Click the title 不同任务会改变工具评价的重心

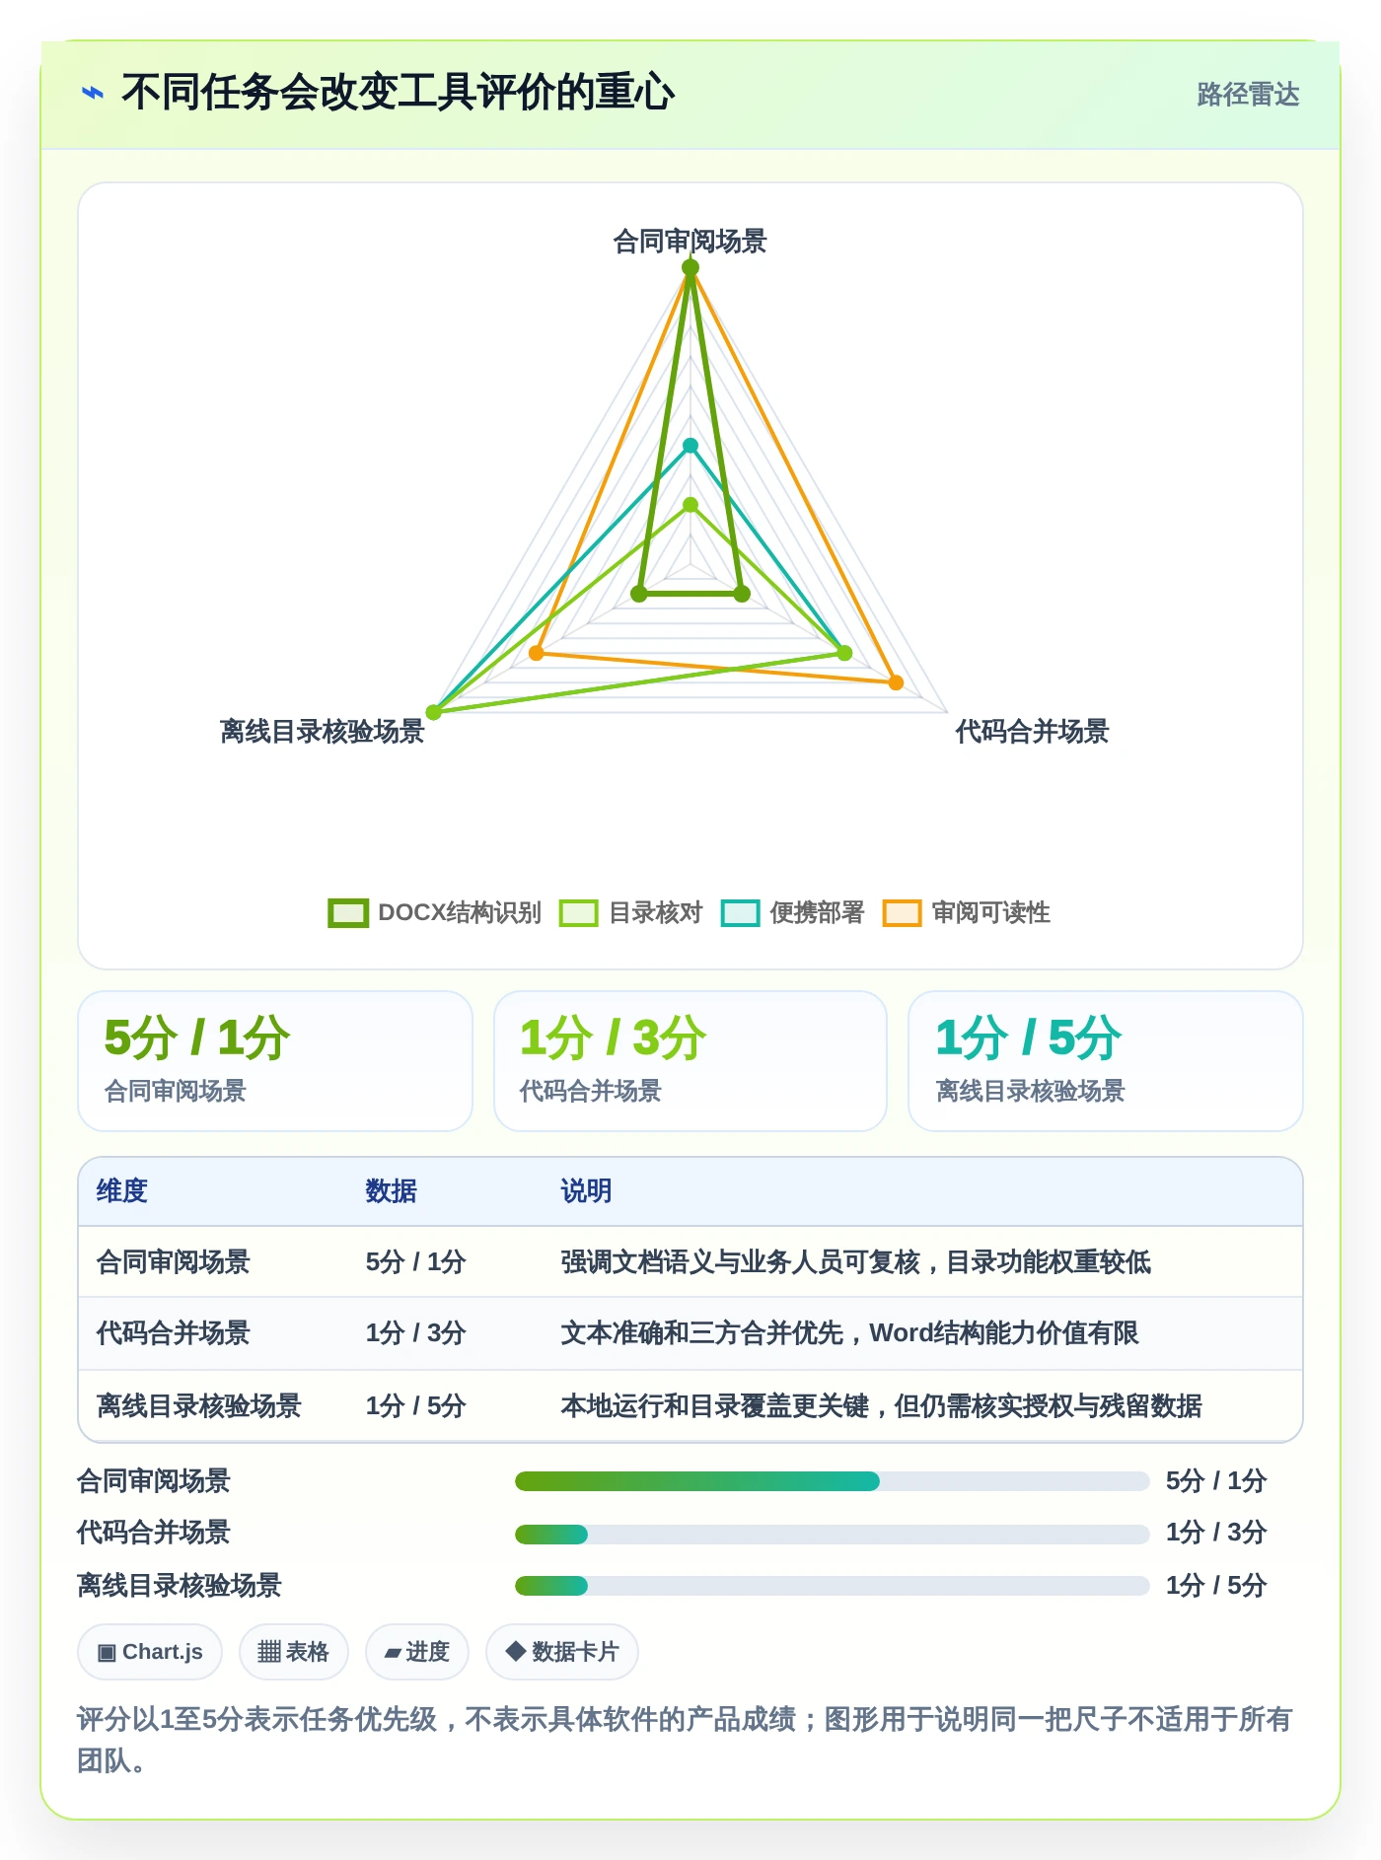398,93
